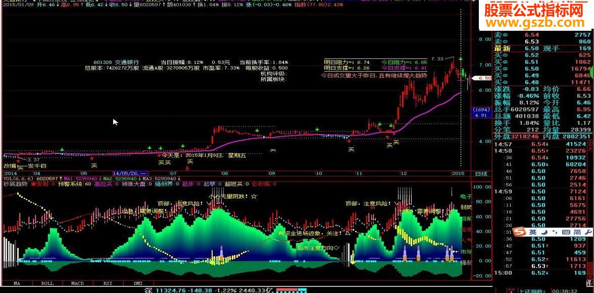This screenshot has height=293, width=594.
Task: Open the soft keyboard icon in IME bar
Action: click(566, 232)
